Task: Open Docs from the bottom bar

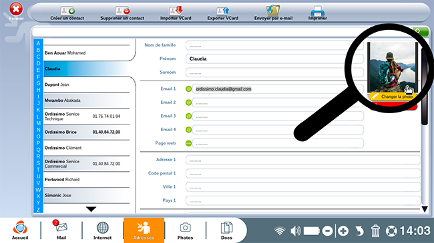Action: pos(226,230)
